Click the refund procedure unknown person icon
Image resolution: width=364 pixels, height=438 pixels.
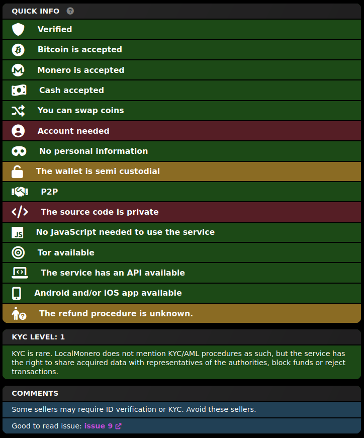coord(19,313)
